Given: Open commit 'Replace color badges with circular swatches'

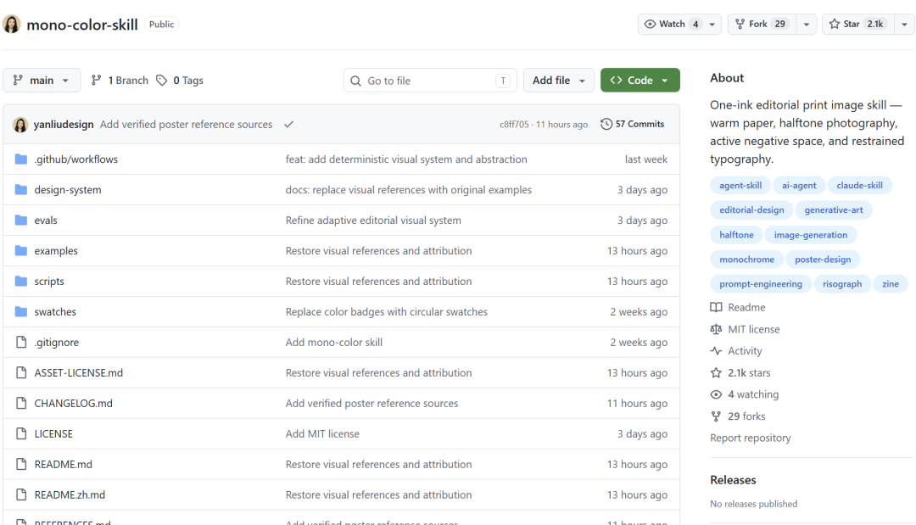Looking at the screenshot, I should (x=387, y=312).
